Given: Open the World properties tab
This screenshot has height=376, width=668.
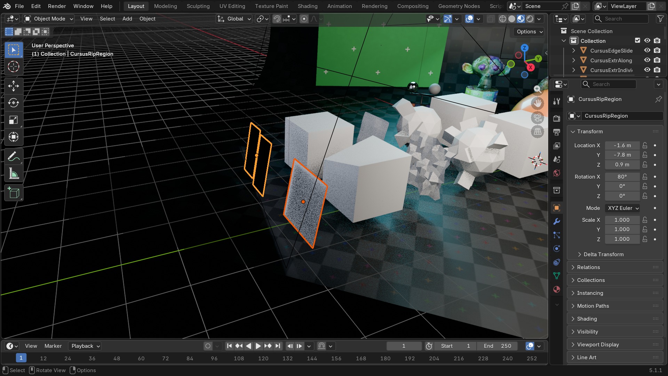Looking at the screenshot, I should tap(557, 173).
